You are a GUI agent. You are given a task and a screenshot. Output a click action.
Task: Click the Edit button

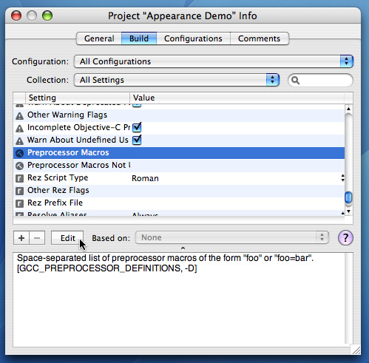[67, 238]
